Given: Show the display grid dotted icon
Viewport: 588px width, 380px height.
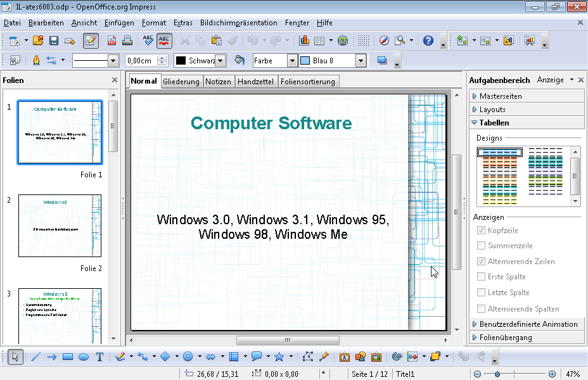Looking at the screenshot, I should click(363, 41).
